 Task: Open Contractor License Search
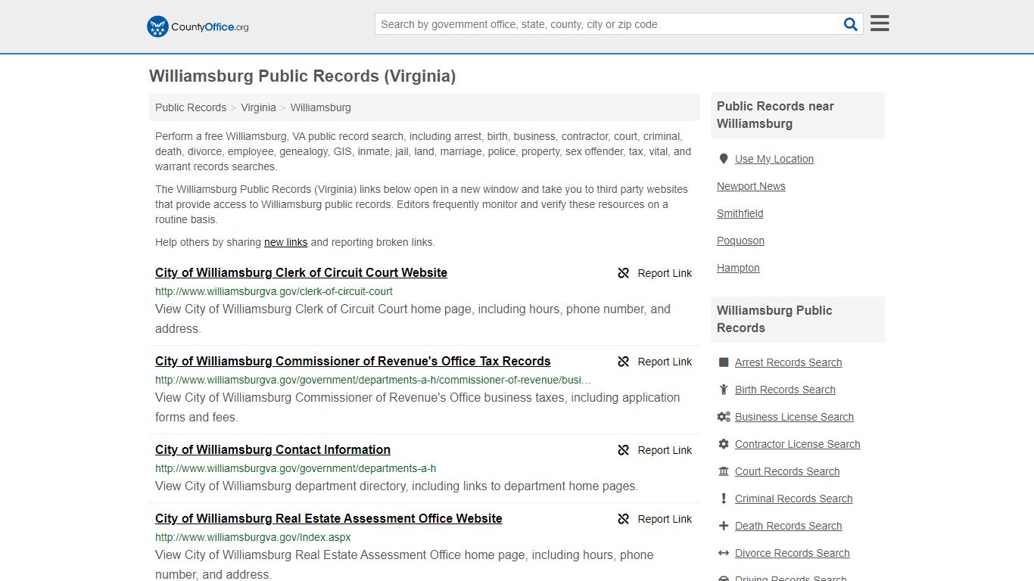pyautogui.click(x=797, y=444)
